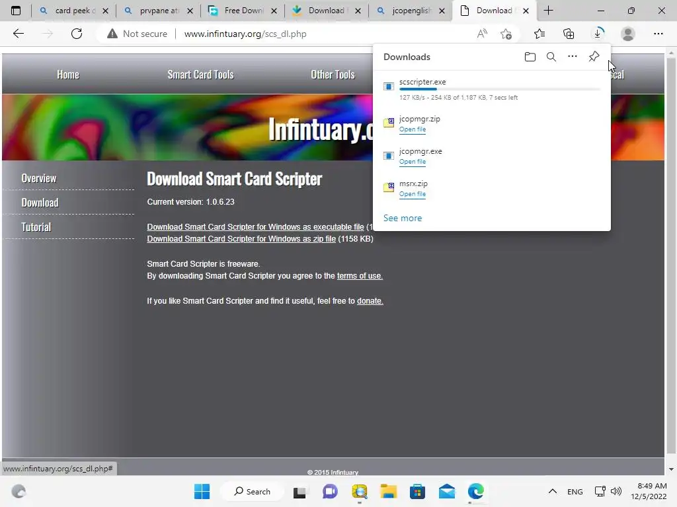
Task: Click the scscripter.exe download progress bar
Action: (x=500, y=89)
